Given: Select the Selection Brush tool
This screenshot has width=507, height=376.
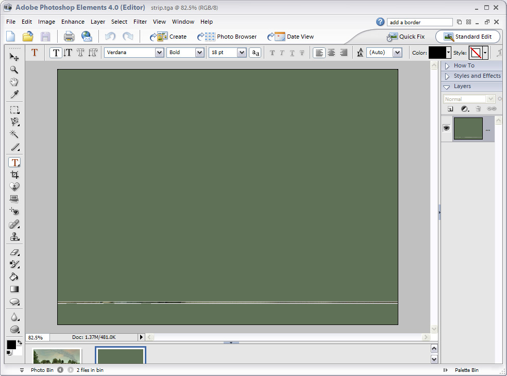Looking at the screenshot, I should 14,147.
